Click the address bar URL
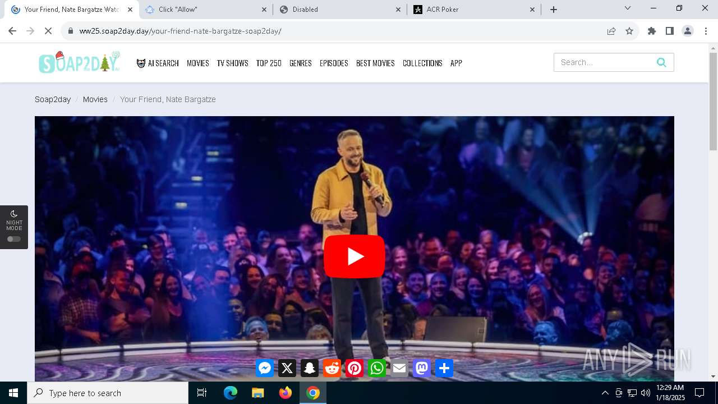Viewport: 718px width, 404px height. point(180,31)
